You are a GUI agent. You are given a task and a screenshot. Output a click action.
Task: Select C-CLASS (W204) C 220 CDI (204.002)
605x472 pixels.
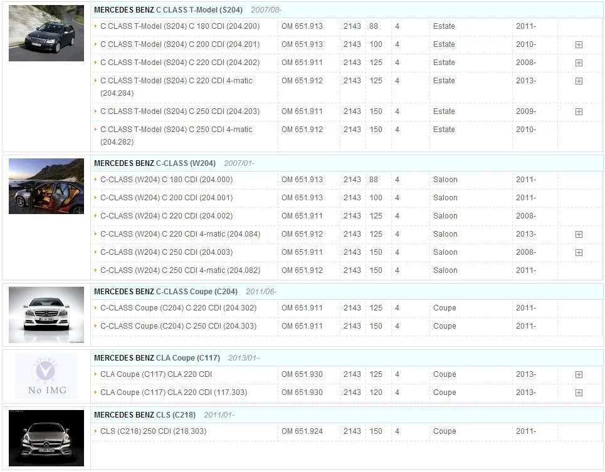pos(166,216)
